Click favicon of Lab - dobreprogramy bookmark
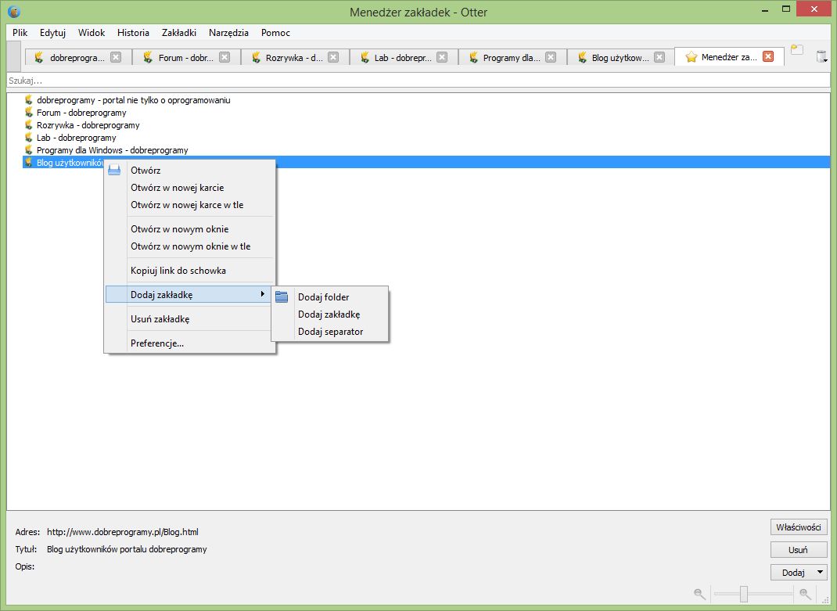Viewport: 837px width, 611px height. pyautogui.click(x=29, y=137)
